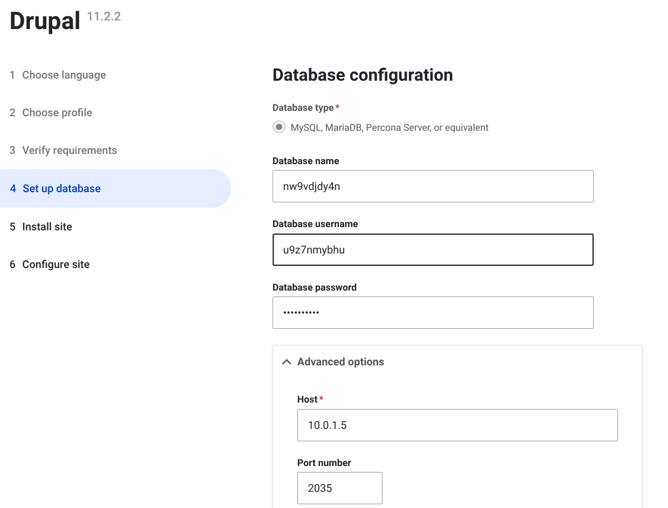Screen dimensions: 668x508
Task: Click the Database password label
Action: [314, 287]
